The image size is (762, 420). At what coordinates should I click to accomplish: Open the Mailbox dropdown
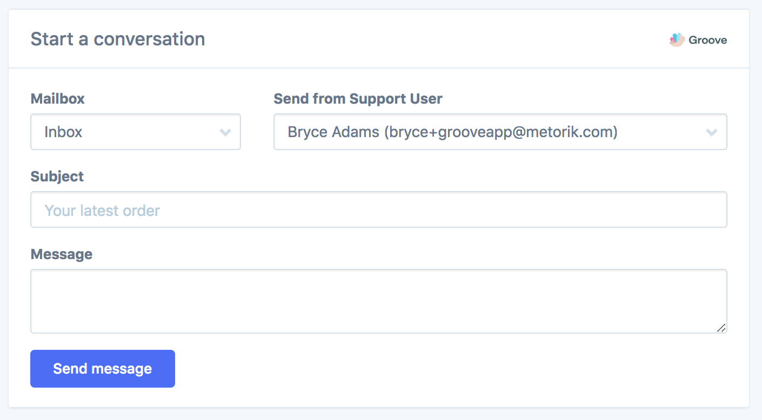[x=135, y=132]
